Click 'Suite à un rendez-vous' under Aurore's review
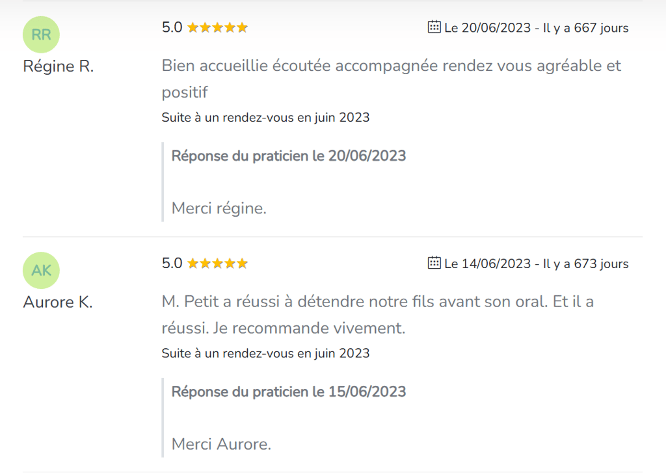Image resolution: width=666 pixels, height=473 pixels. click(x=265, y=353)
